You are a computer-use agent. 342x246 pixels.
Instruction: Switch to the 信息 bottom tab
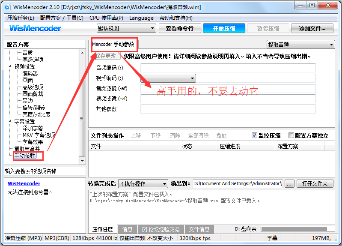(x=128, y=229)
